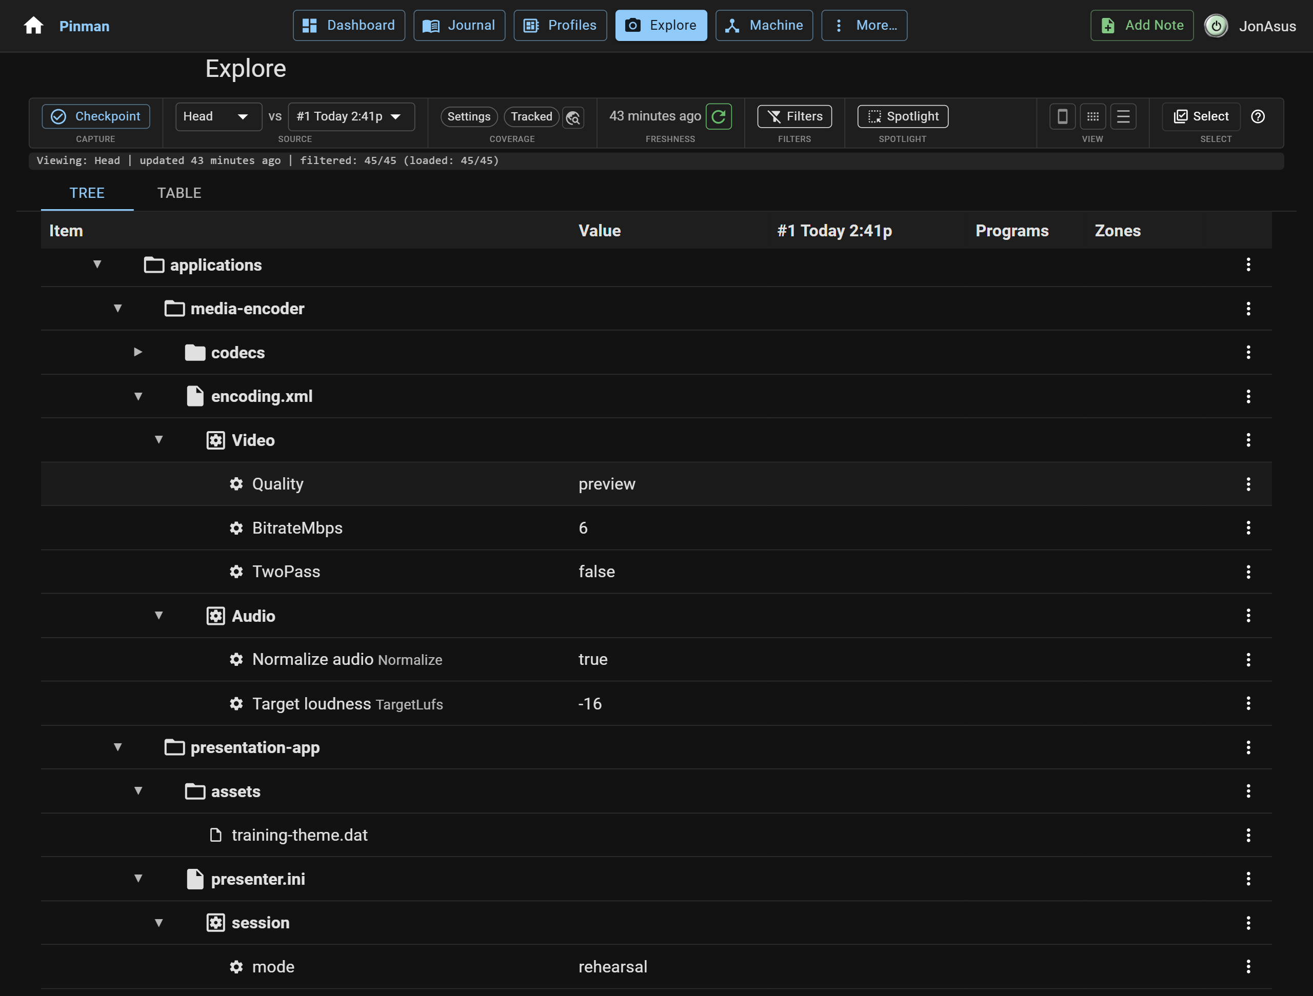The width and height of the screenshot is (1313, 996).
Task: Select the training-theme.dat file row
Action: click(656, 835)
